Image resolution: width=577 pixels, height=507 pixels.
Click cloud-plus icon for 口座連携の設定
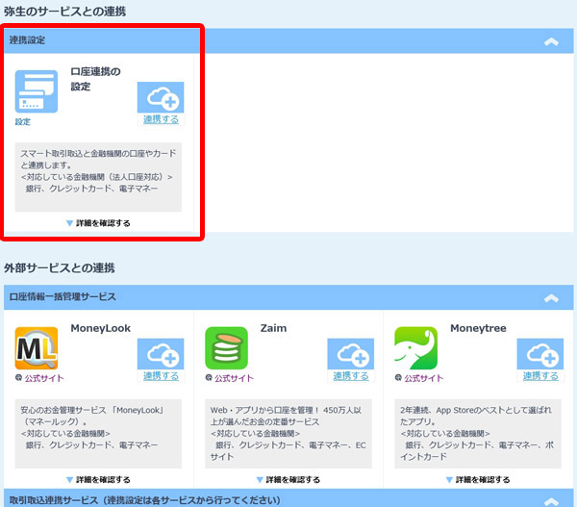click(x=161, y=97)
